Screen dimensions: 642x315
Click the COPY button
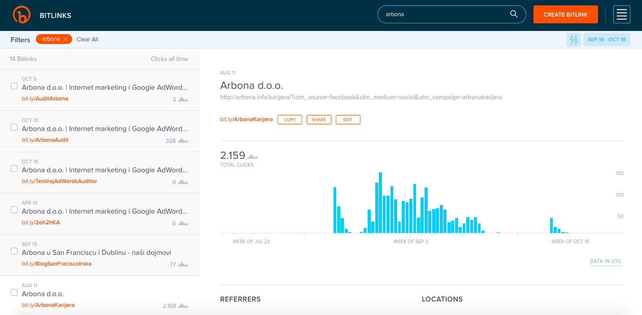(x=290, y=120)
